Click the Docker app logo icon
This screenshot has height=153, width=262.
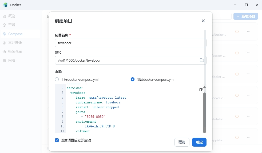click(5, 5)
